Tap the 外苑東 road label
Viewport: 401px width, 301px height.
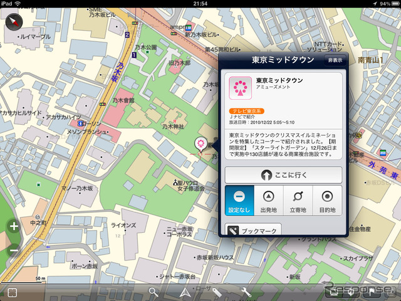(x=383, y=170)
